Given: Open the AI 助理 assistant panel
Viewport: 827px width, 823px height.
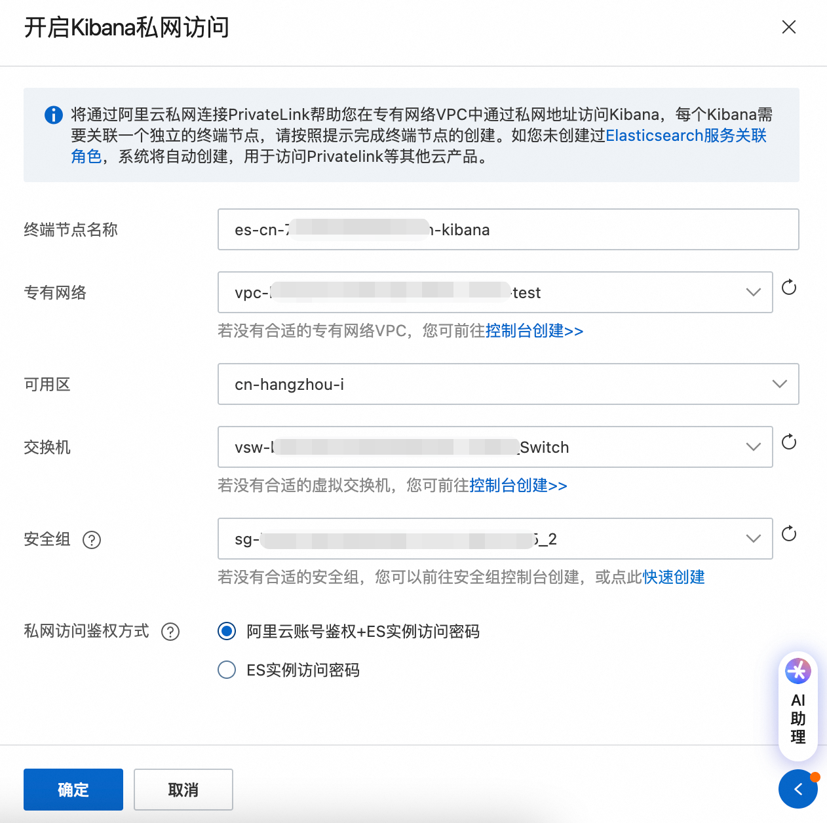Looking at the screenshot, I should point(798,705).
